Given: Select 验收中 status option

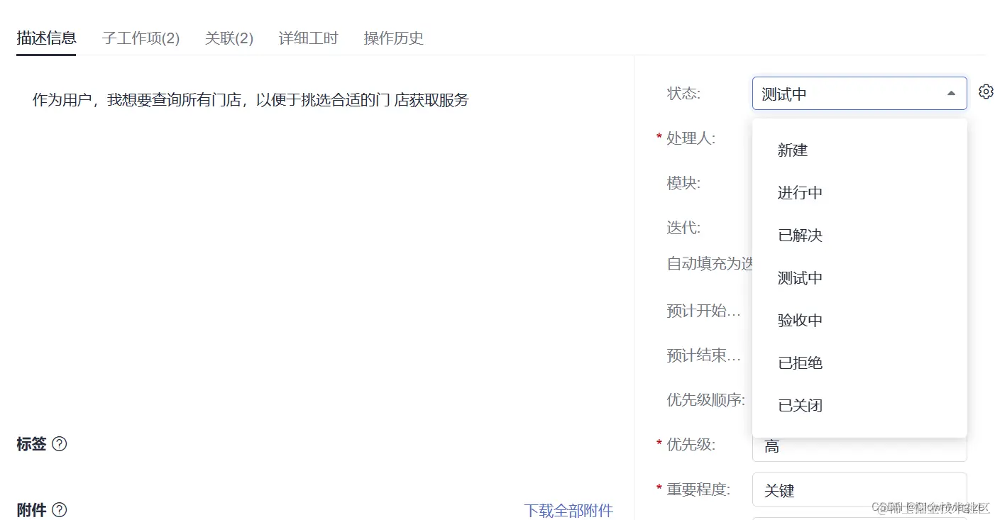Looking at the screenshot, I should pos(859,321).
